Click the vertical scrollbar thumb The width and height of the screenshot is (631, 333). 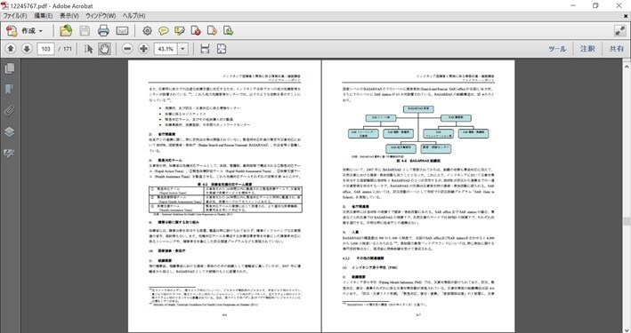pos(627,221)
